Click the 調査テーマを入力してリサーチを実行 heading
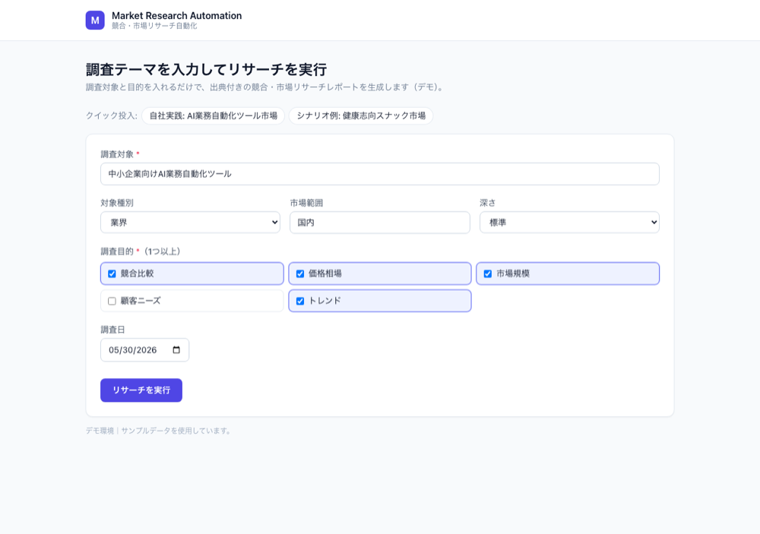Screen dimensions: 760x534 pos(207,69)
